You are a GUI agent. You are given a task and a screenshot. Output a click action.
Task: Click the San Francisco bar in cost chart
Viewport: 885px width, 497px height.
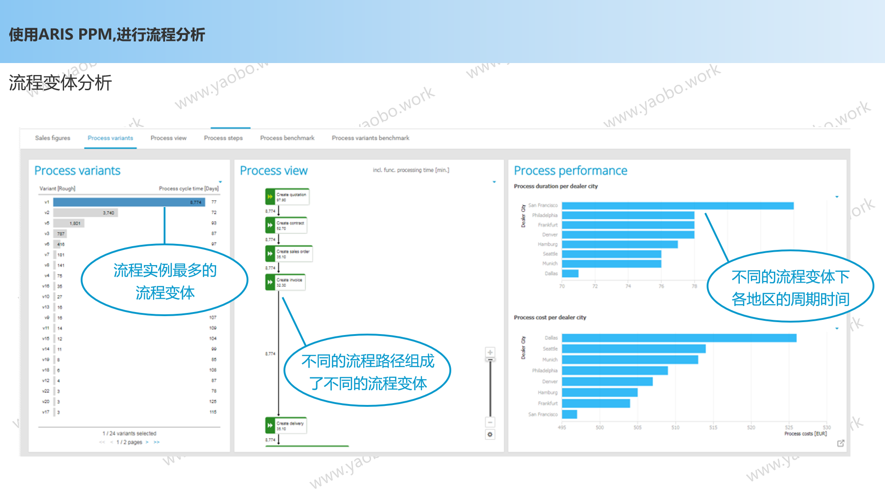coord(570,415)
